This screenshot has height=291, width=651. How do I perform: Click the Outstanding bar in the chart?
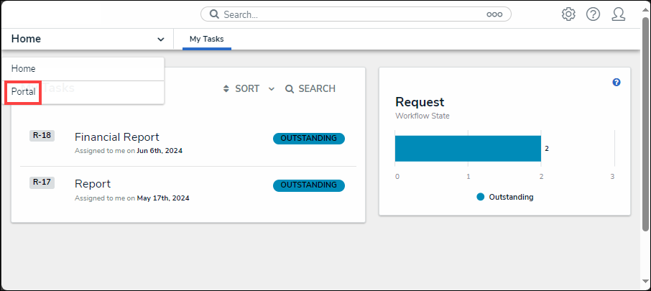467,148
